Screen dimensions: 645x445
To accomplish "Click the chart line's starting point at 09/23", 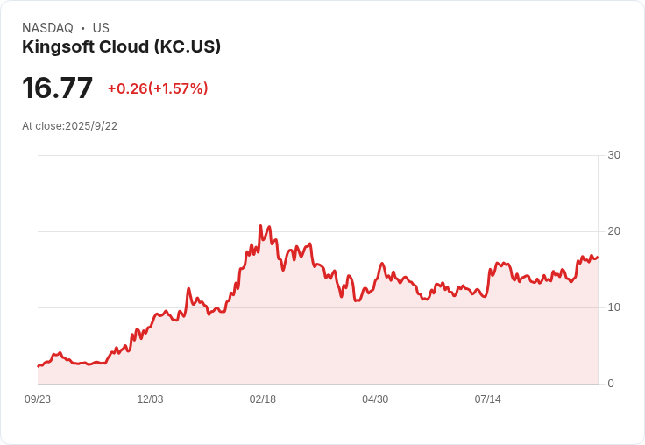I will point(39,366).
